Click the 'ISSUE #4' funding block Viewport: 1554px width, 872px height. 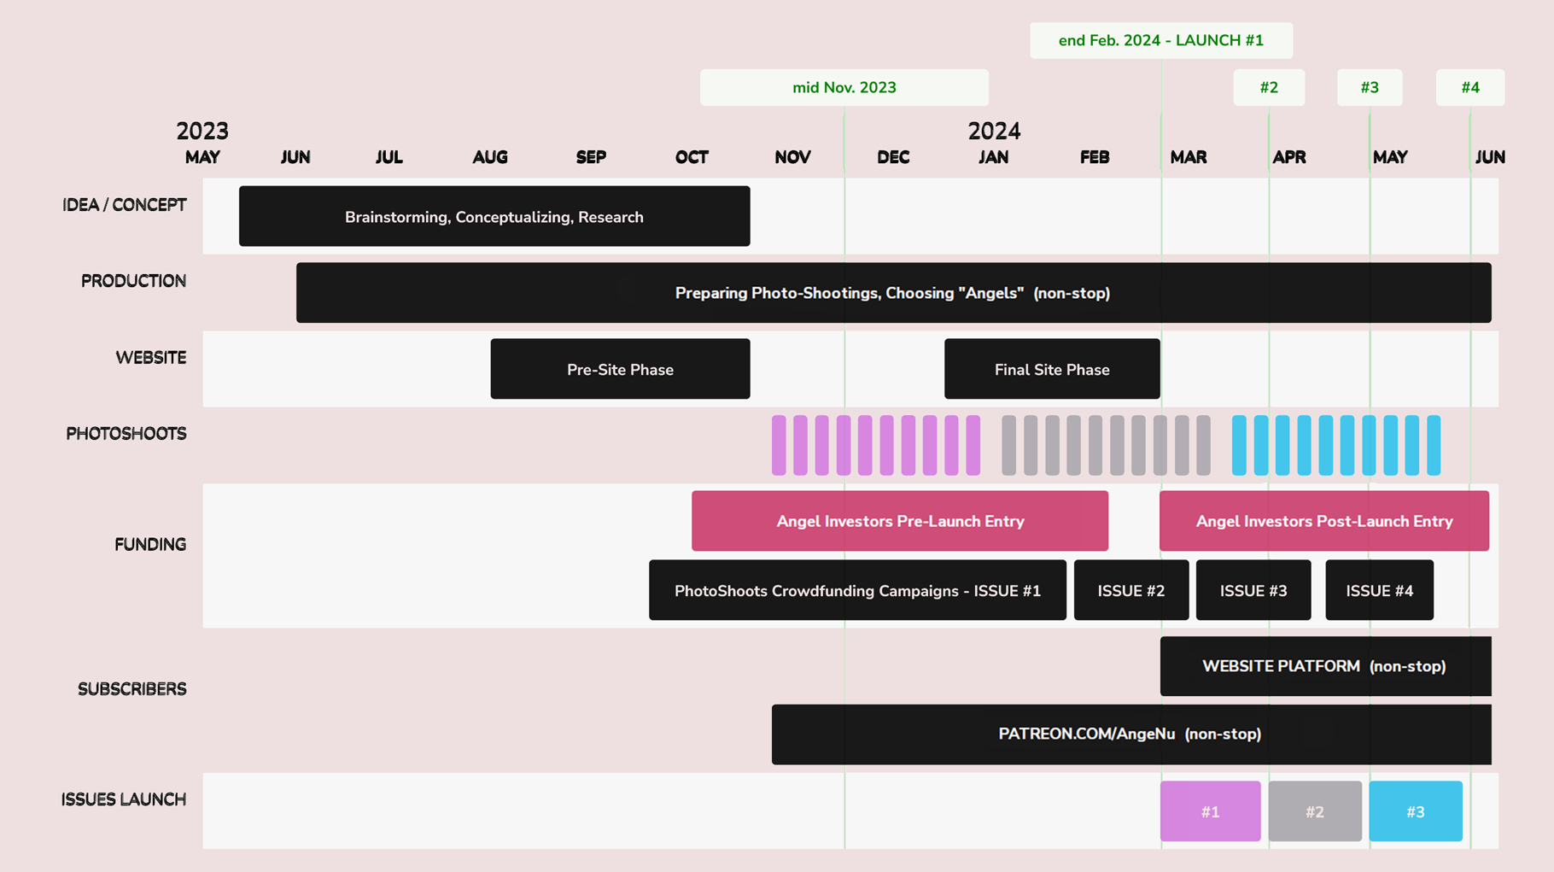(1379, 590)
